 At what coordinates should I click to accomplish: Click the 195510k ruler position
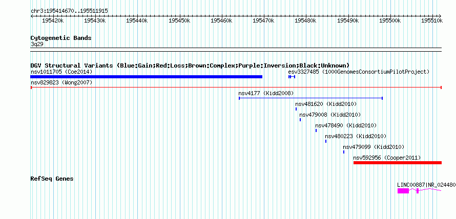tap(432, 20)
